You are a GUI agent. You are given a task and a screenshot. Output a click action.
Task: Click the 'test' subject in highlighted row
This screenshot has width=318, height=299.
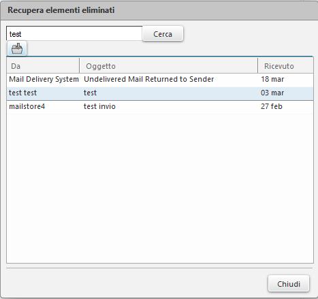coord(90,93)
